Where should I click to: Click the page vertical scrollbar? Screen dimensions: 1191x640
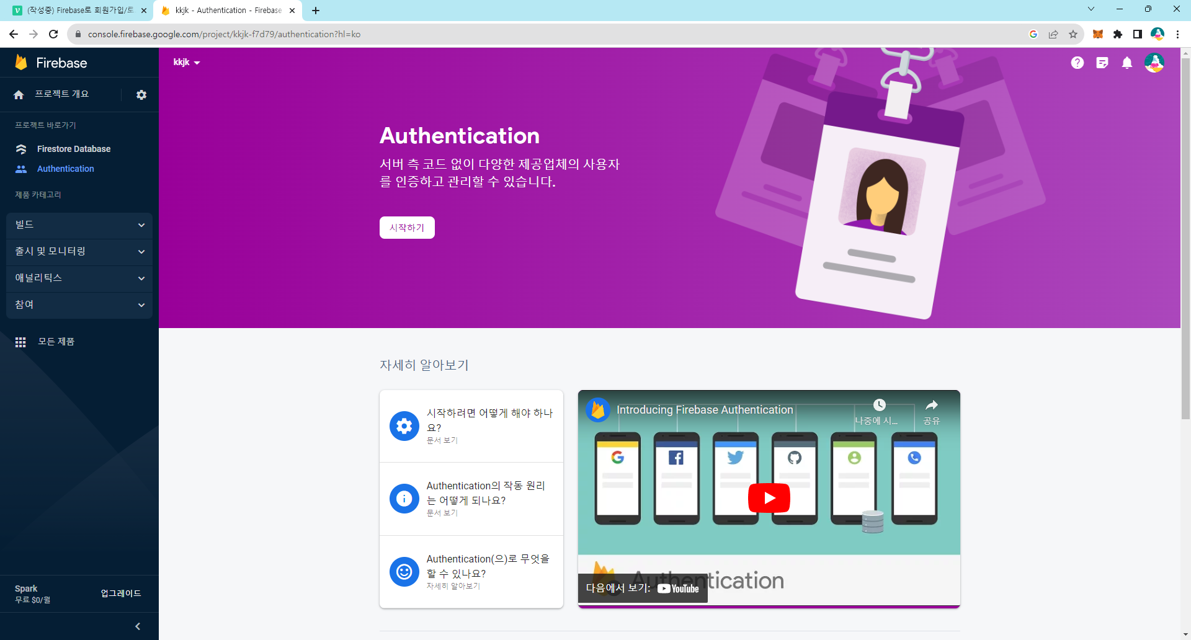(x=1185, y=239)
